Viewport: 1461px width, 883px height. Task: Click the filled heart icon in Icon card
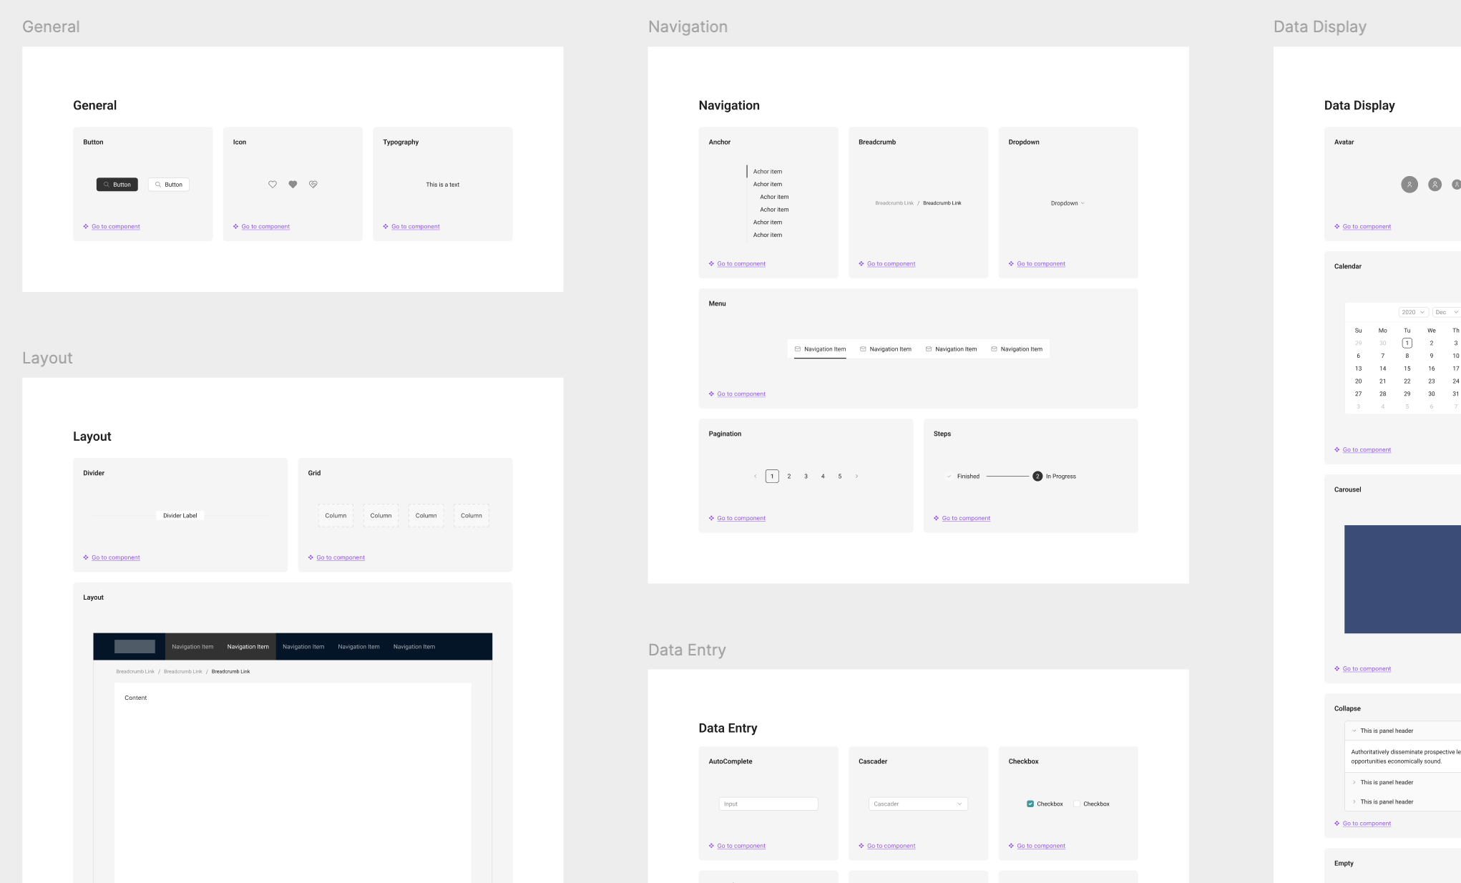(293, 185)
